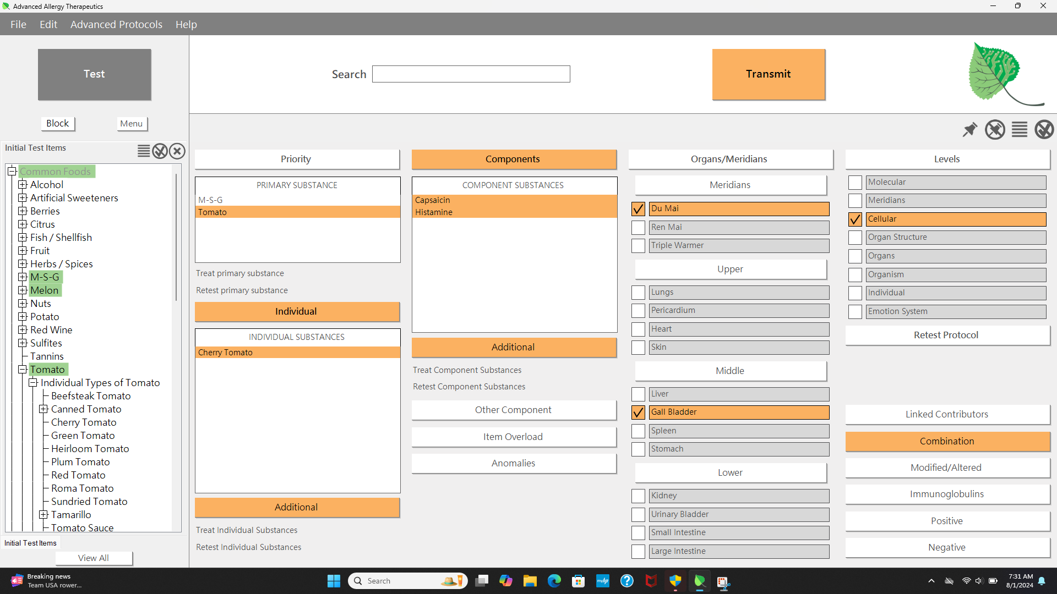Click the crossed-out checkmark icon at far right
Viewport: 1057px width, 594px height.
pos(1044,130)
